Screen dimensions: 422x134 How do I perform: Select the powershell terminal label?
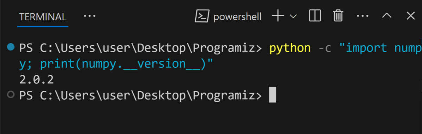[237, 17]
